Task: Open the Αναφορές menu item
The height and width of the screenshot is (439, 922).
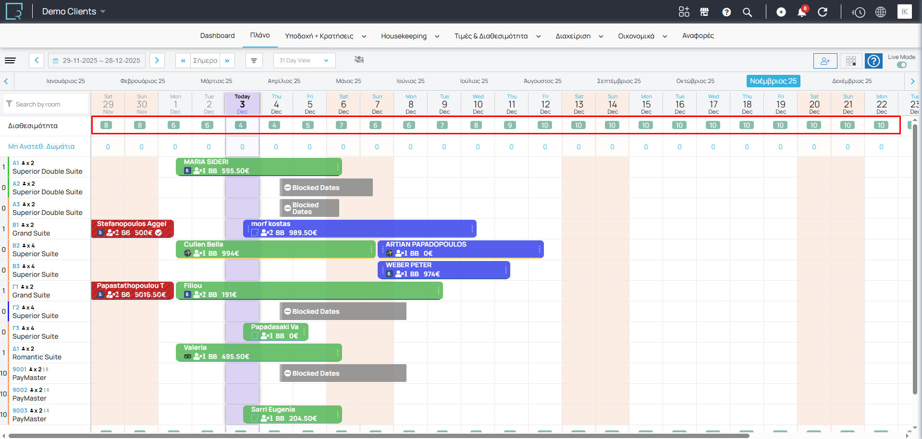Action: pyautogui.click(x=698, y=36)
